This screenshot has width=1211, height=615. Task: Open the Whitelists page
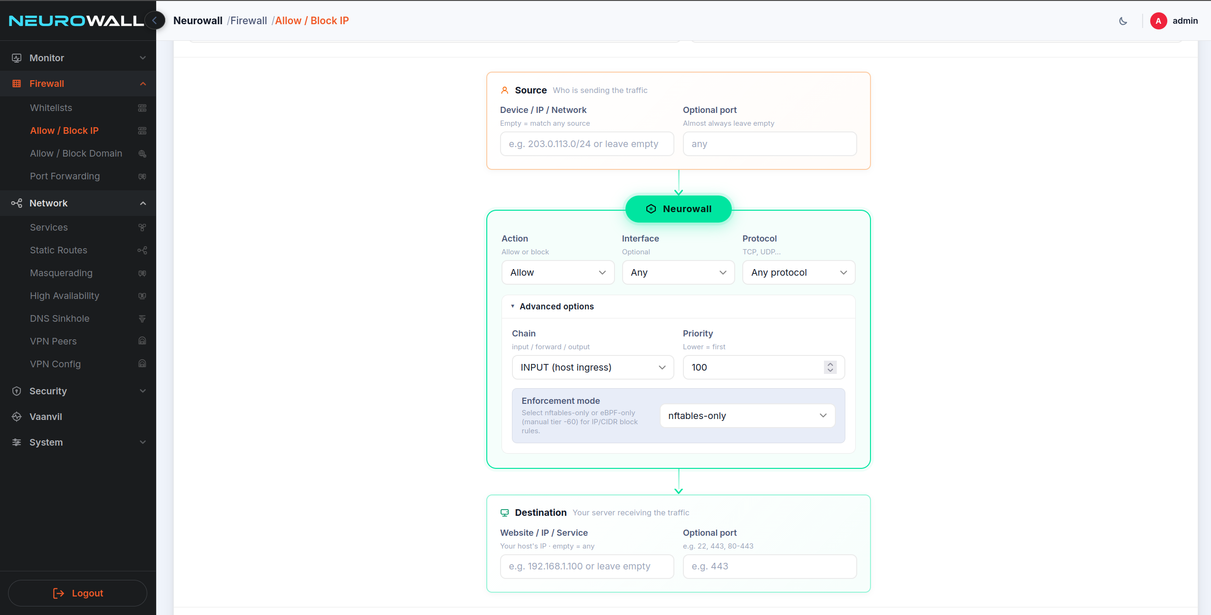(x=51, y=108)
